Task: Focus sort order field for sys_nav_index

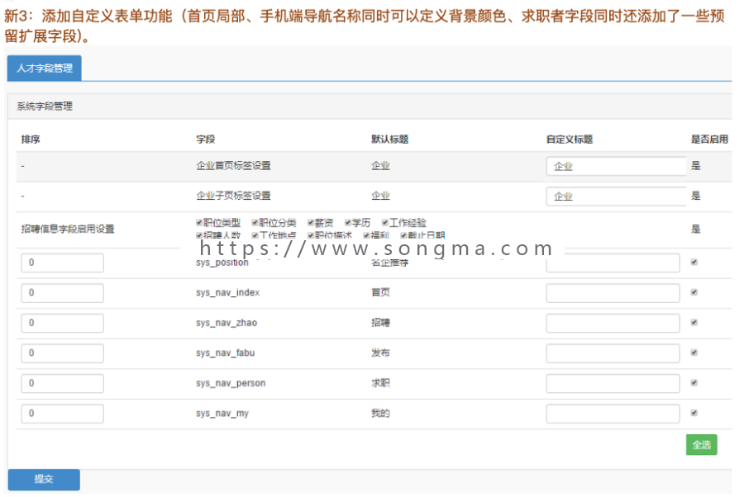Action: (x=62, y=293)
